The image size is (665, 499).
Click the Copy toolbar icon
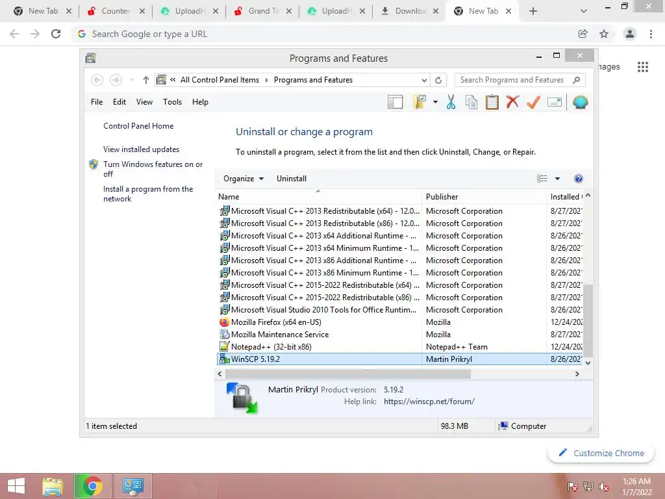pyautogui.click(x=471, y=102)
